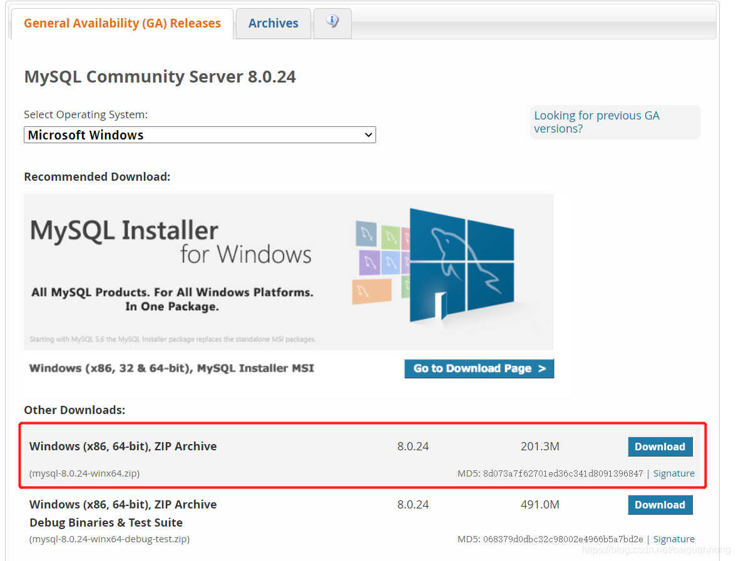Expand the Select Operating System dropdown
This screenshot has width=736, height=561.
point(200,135)
